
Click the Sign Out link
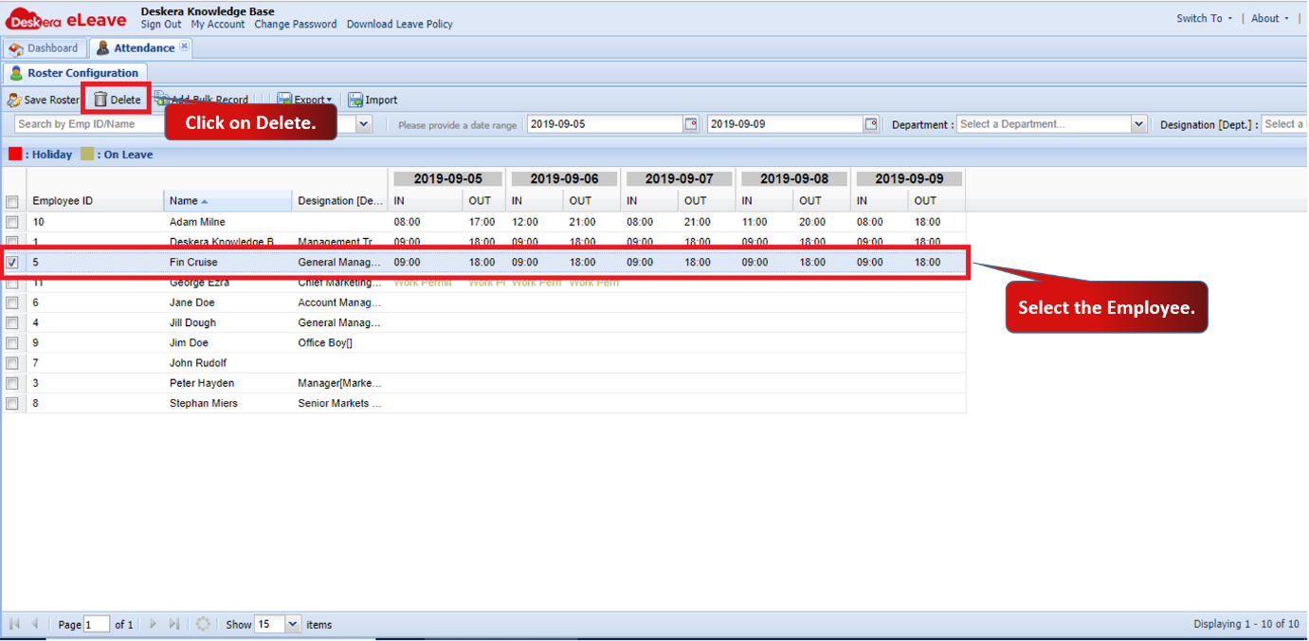point(161,25)
